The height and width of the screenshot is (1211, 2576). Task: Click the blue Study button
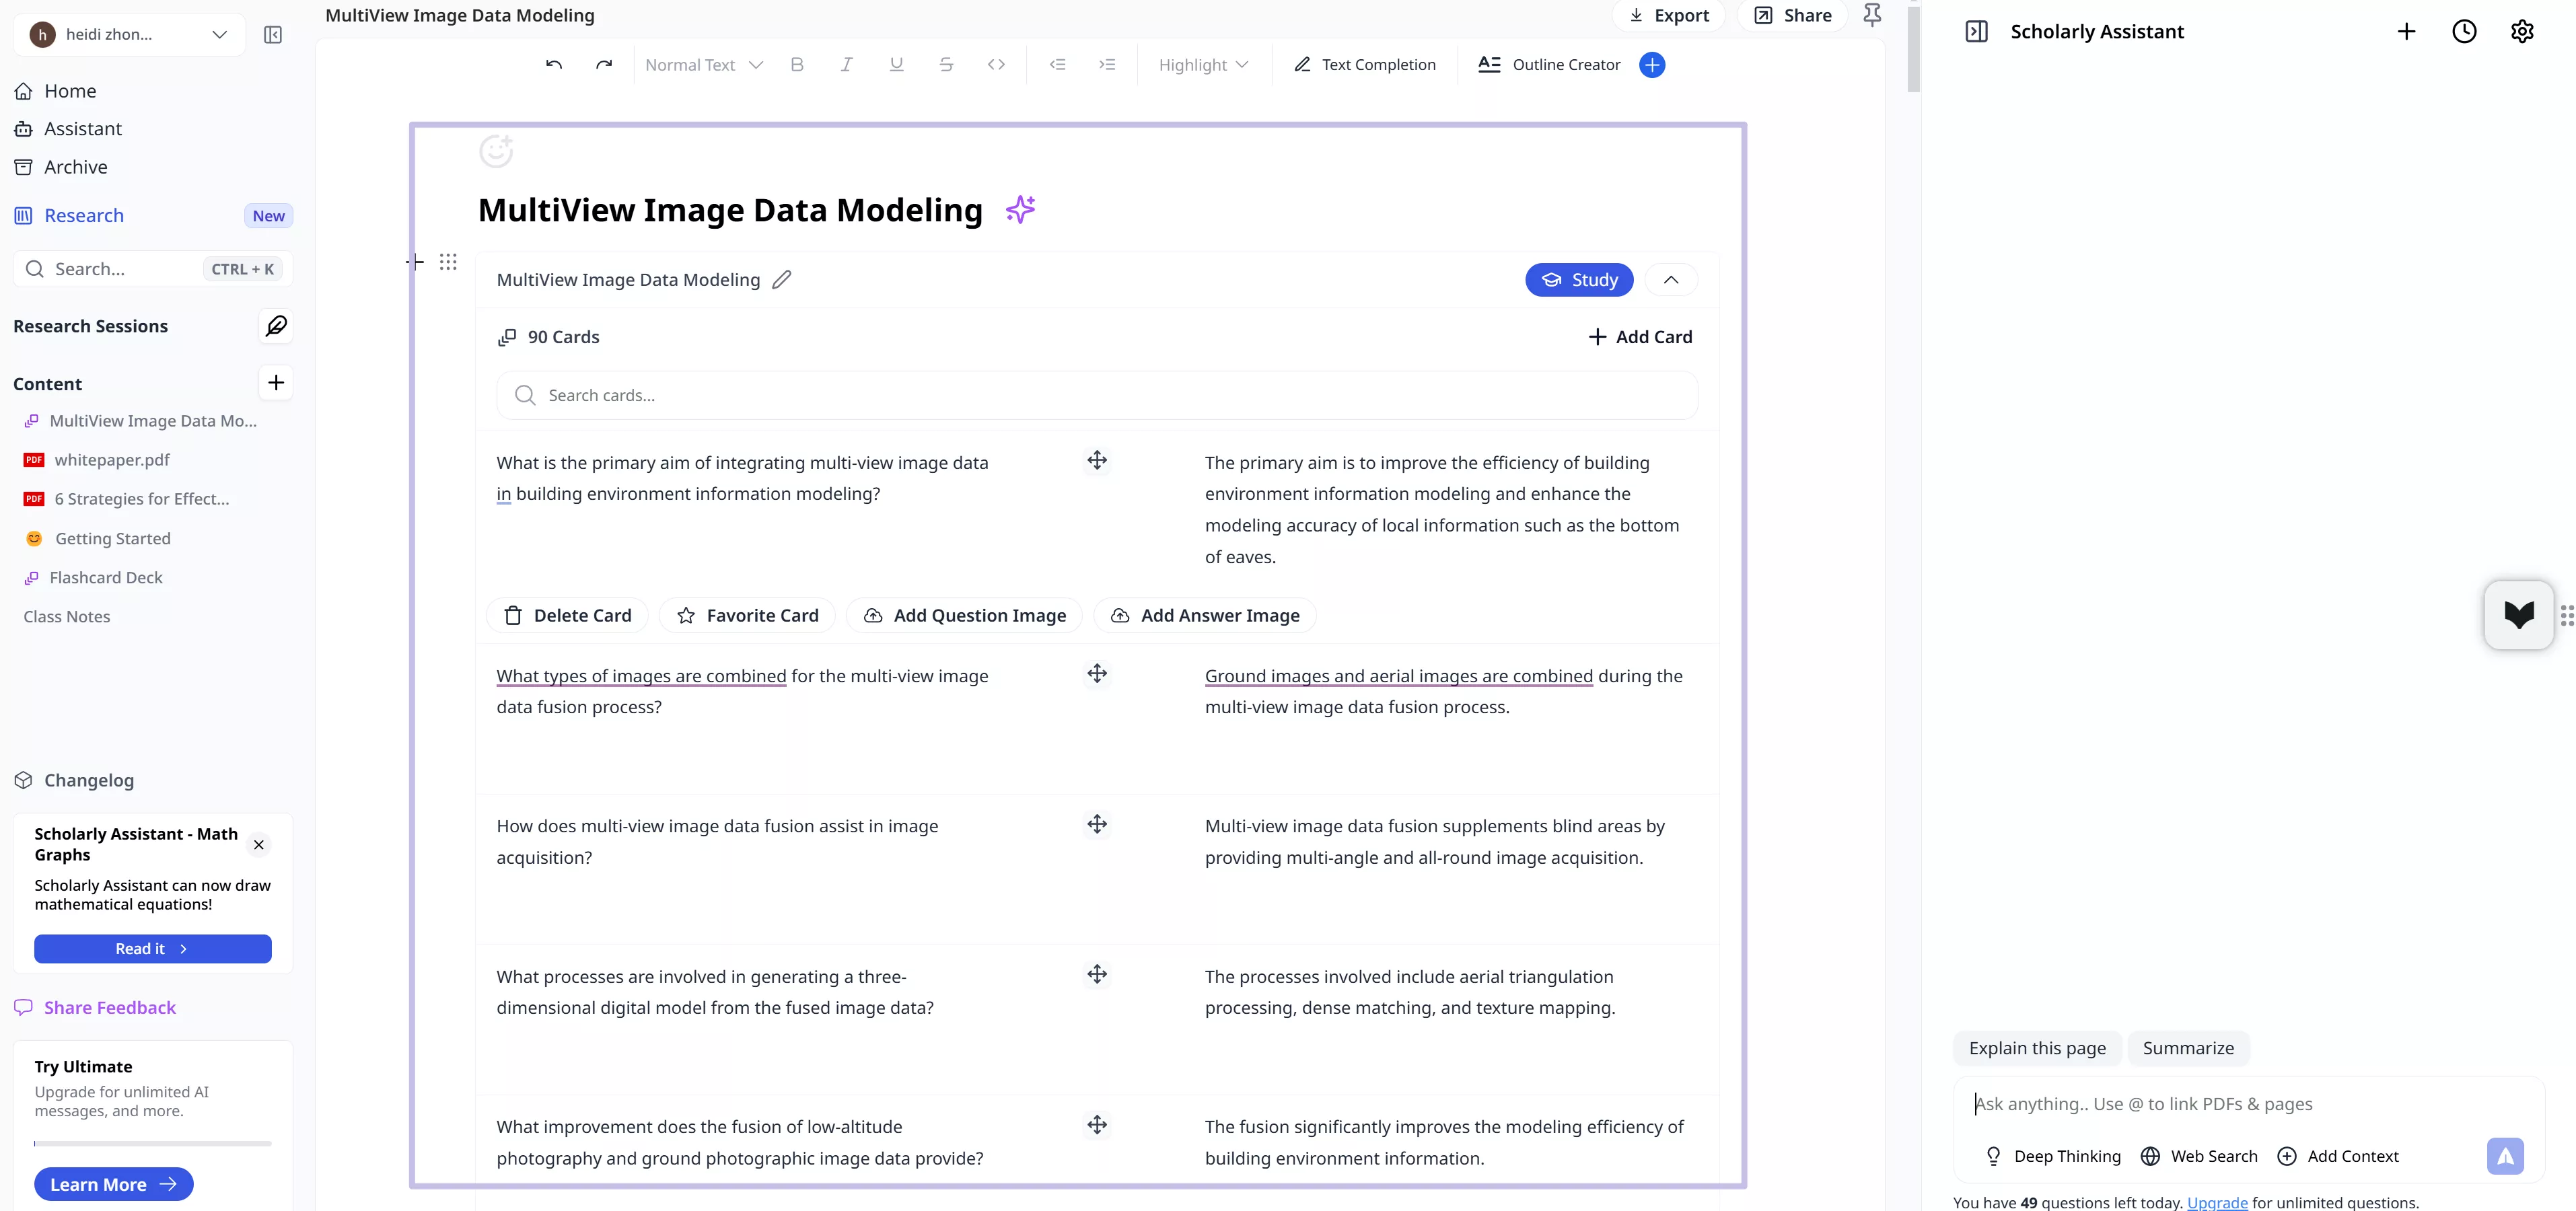point(1579,280)
